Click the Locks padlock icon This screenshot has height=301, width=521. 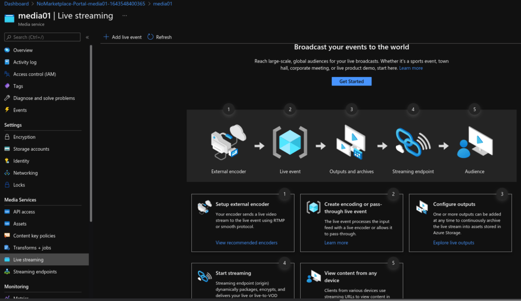pyautogui.click(x=7, y=184)
